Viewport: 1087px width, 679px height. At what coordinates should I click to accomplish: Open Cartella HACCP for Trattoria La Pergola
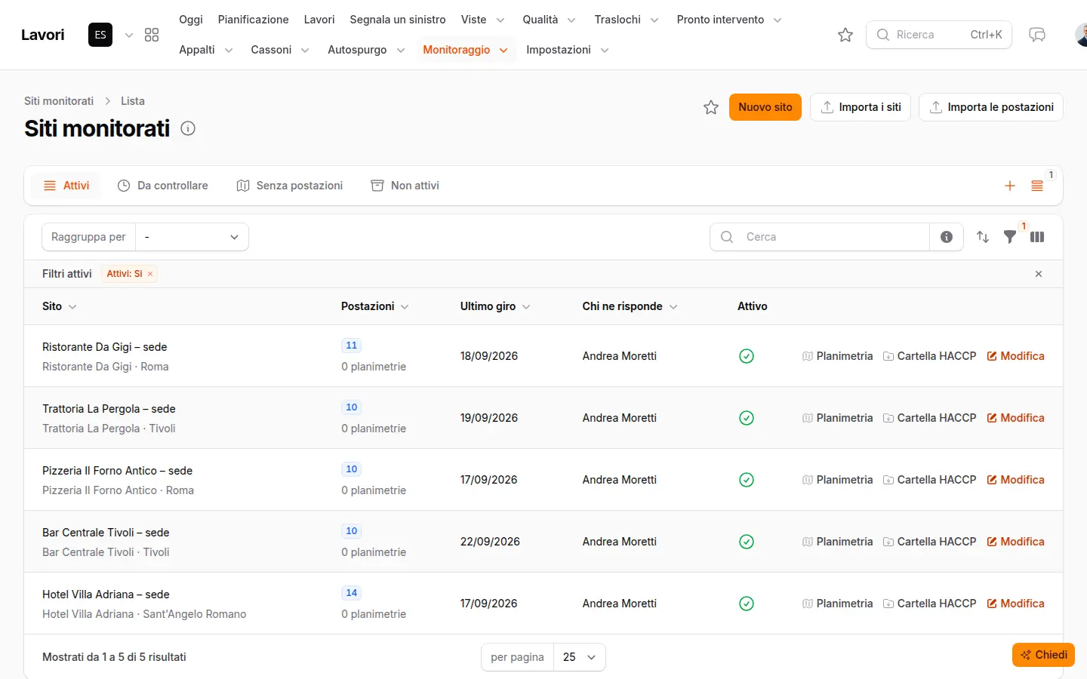pyautogui.click(x=929, y=418)
